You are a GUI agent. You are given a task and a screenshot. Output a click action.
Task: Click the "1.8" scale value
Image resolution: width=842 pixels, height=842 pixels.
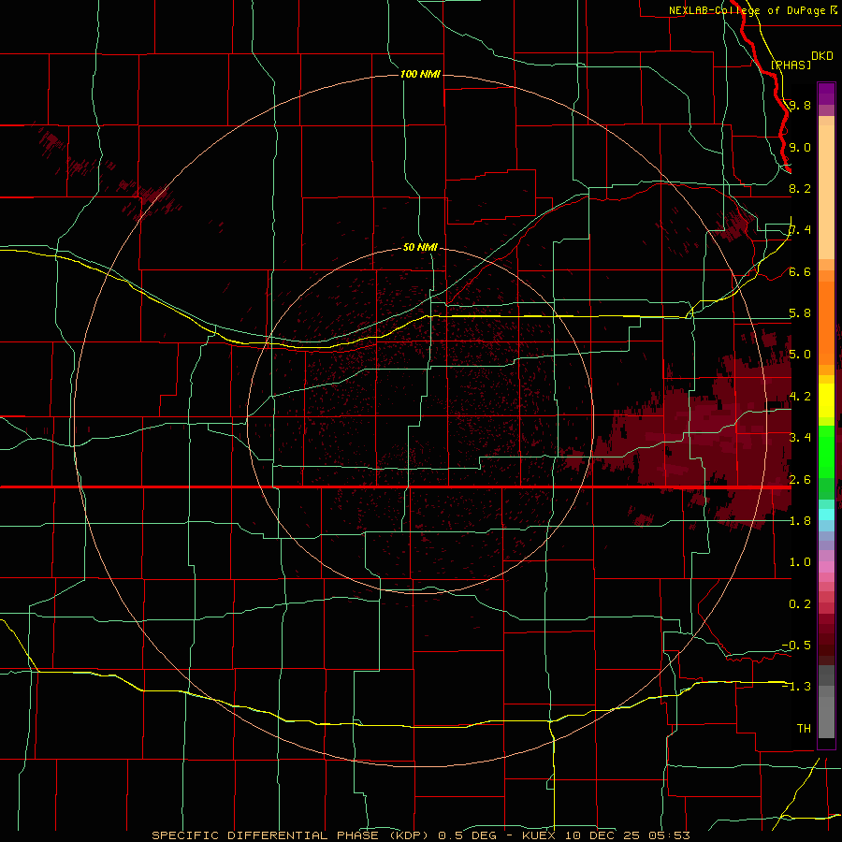(x=800, y=520)
